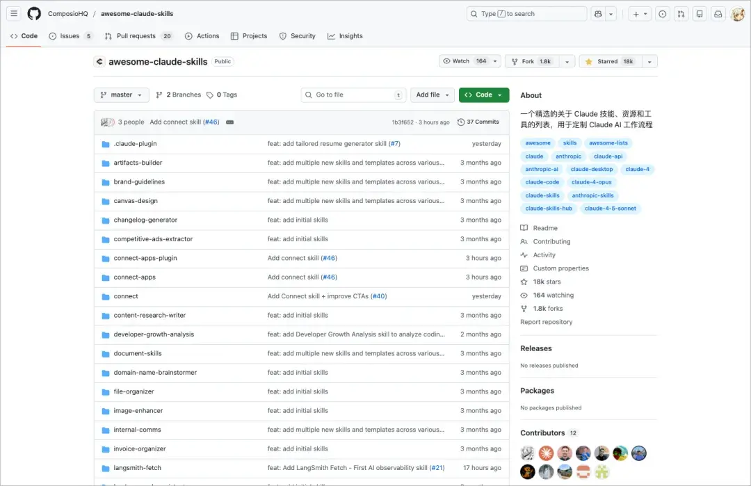Open the hamburger navigation menu
This screenshot has width=751, height=486.
click(x=14, y=14)
